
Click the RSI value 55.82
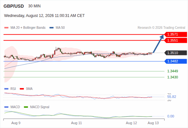(x=172, y=97)
